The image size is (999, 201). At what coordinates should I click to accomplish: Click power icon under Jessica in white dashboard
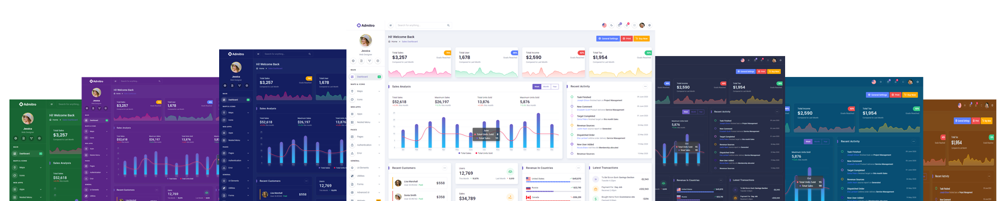[x=353, y=61]
